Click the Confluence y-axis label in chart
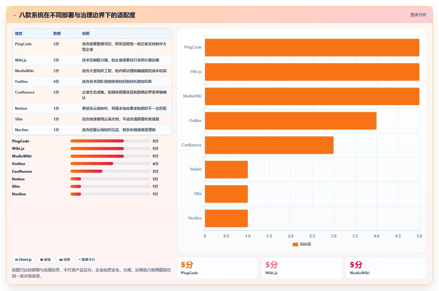Screen dimensions: 439x291 pyautogui.click(x=192, y=145)
